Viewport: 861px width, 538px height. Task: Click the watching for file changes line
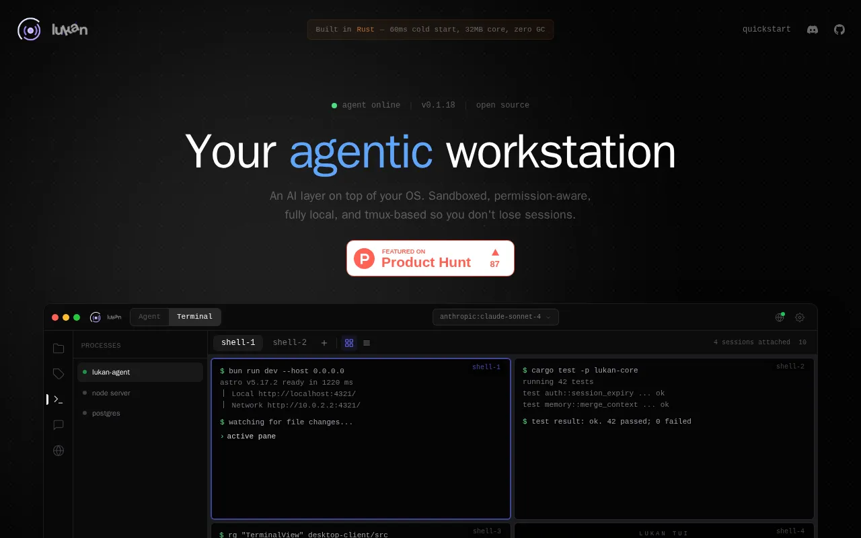pyautogui.click(x=286, y=422)
